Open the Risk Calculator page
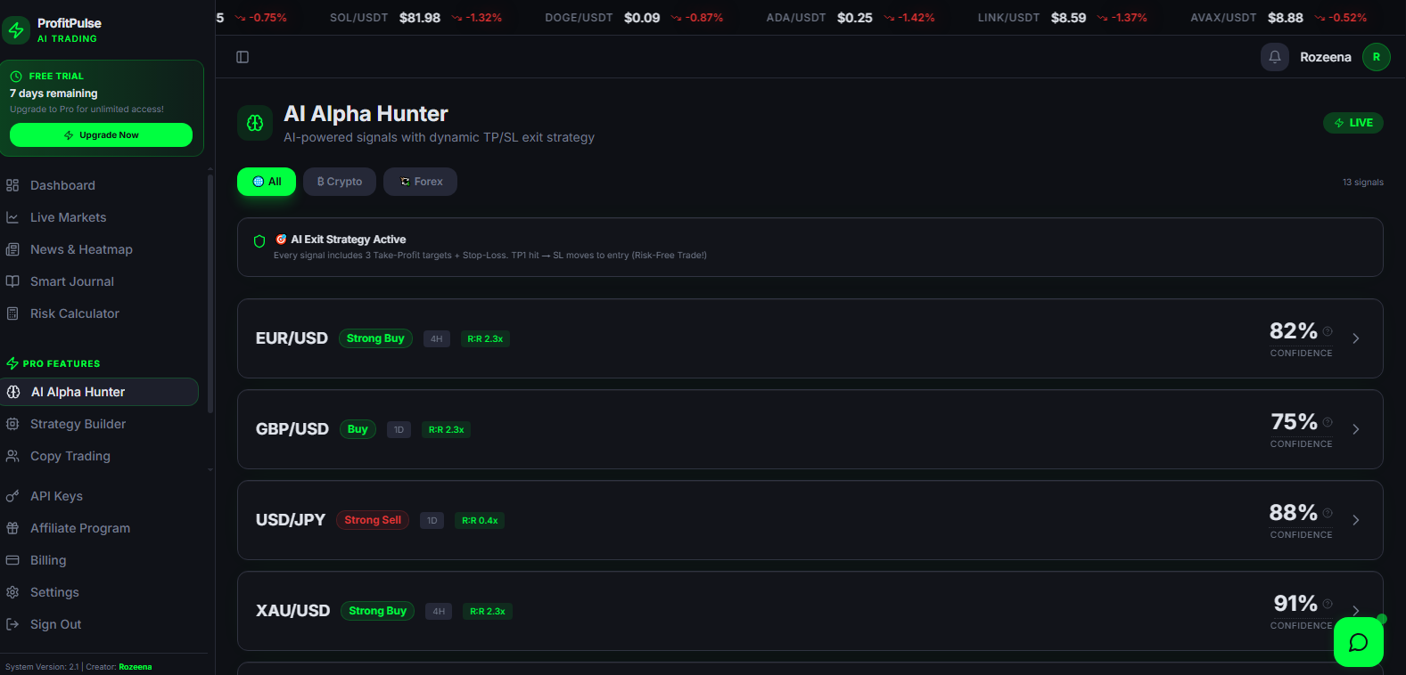Screen dimensions: 1406x675 pyautogui.click(x=100, y=313)
